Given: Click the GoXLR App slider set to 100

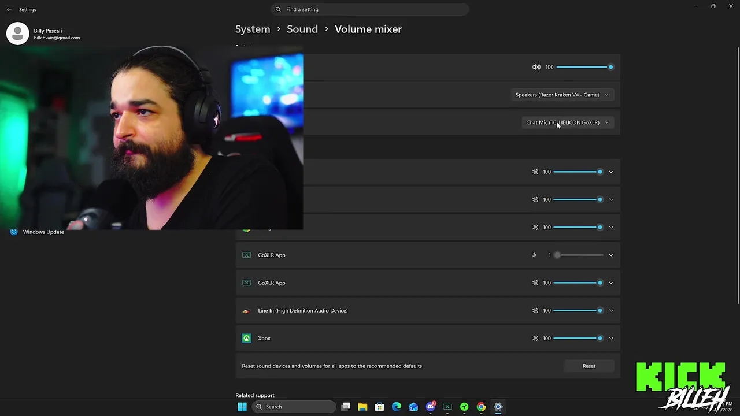Looking at the screenshot, I should pos(579,283).
